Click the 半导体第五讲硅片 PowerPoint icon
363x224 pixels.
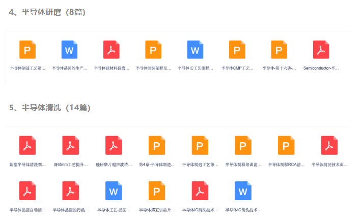pos(156,190)
